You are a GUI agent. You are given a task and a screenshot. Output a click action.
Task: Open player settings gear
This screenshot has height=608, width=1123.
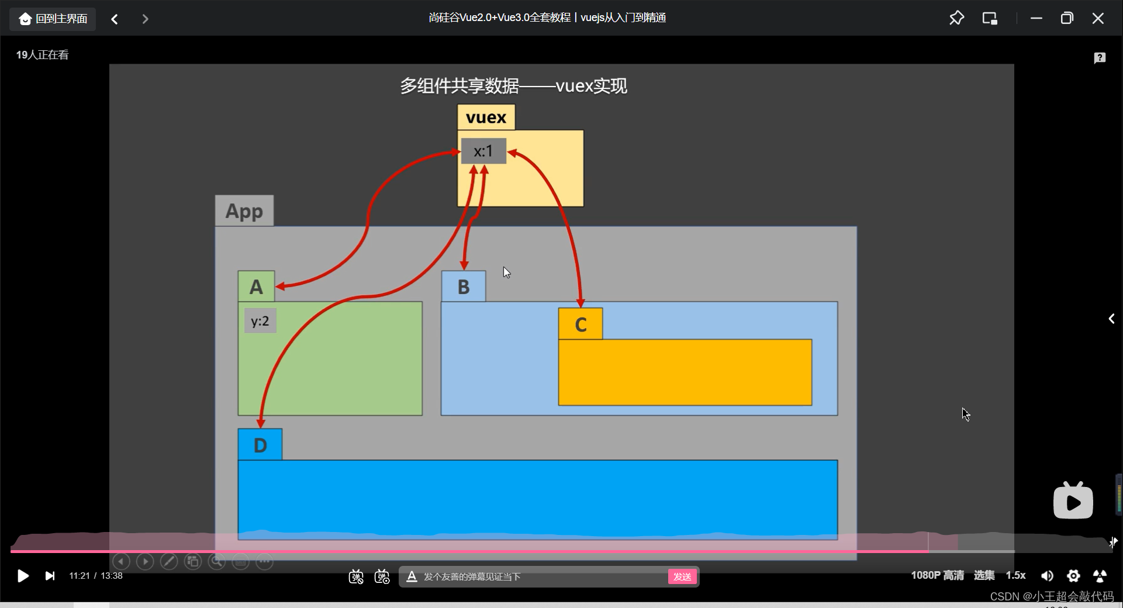(x=1073, y=576)
